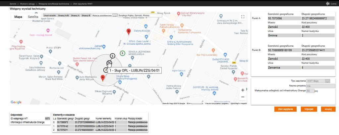Click Świat Fryzur salon pin
Screen dimensions: 339x135
[x=41, y=57]
